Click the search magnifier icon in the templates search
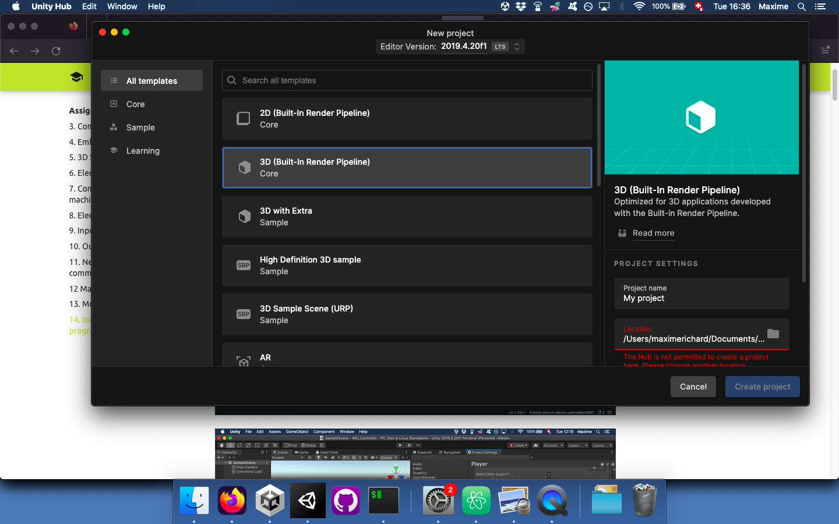839x524 pixels. pyautogui.click(x=232, y=80)
